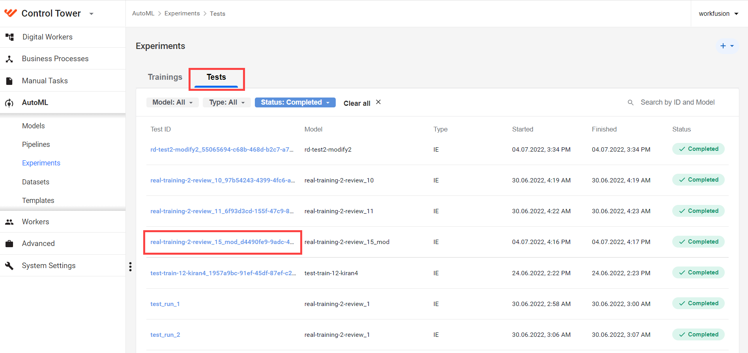Screen dimensions: 748x353
Task: Click the sidebar resize handle dots
Action: pyautogui.click(x=130, y=267)
